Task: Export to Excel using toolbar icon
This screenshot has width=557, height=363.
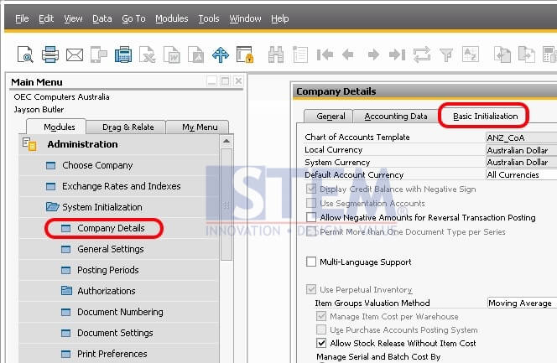Action: coord(148,54)
